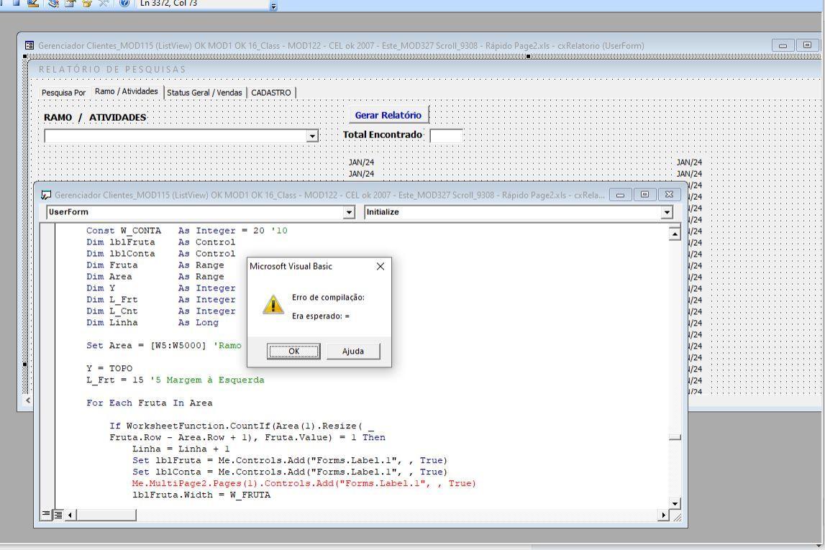Click the Ajuda help button
The image size is (825, 550).
tap(353, 352)
